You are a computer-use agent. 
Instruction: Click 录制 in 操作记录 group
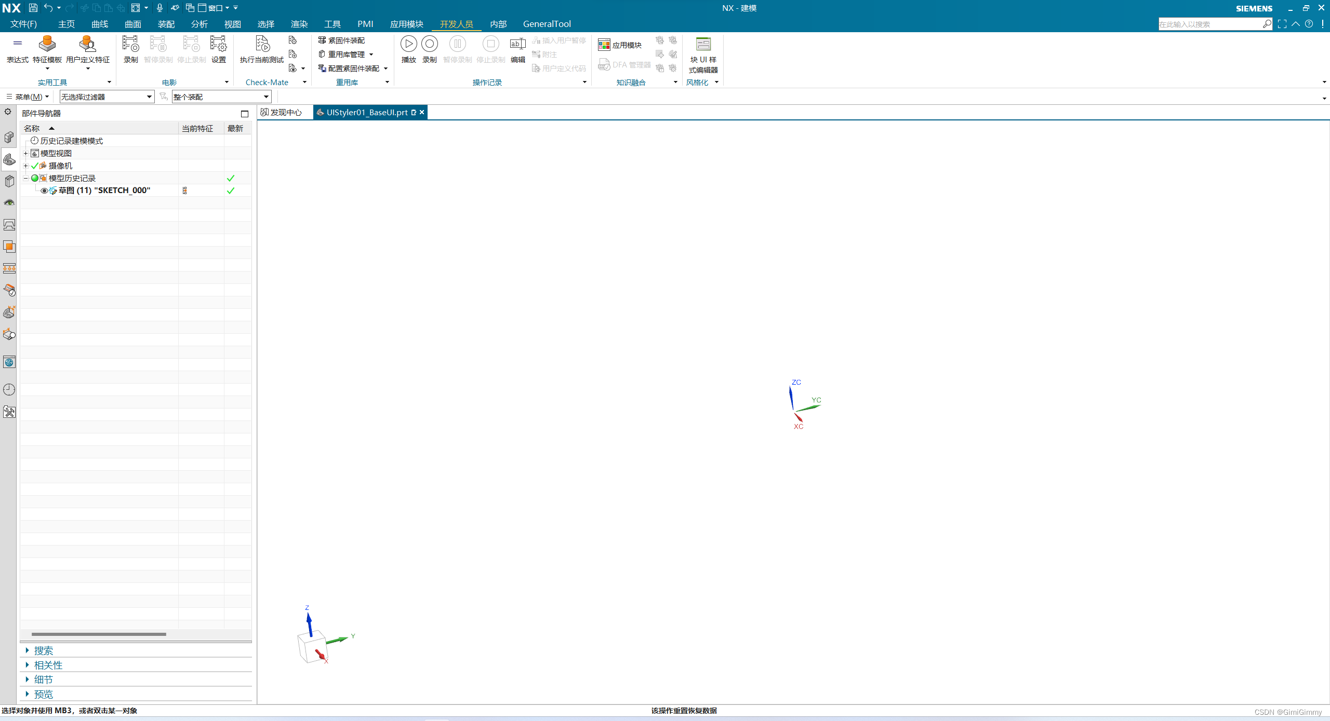429,50
